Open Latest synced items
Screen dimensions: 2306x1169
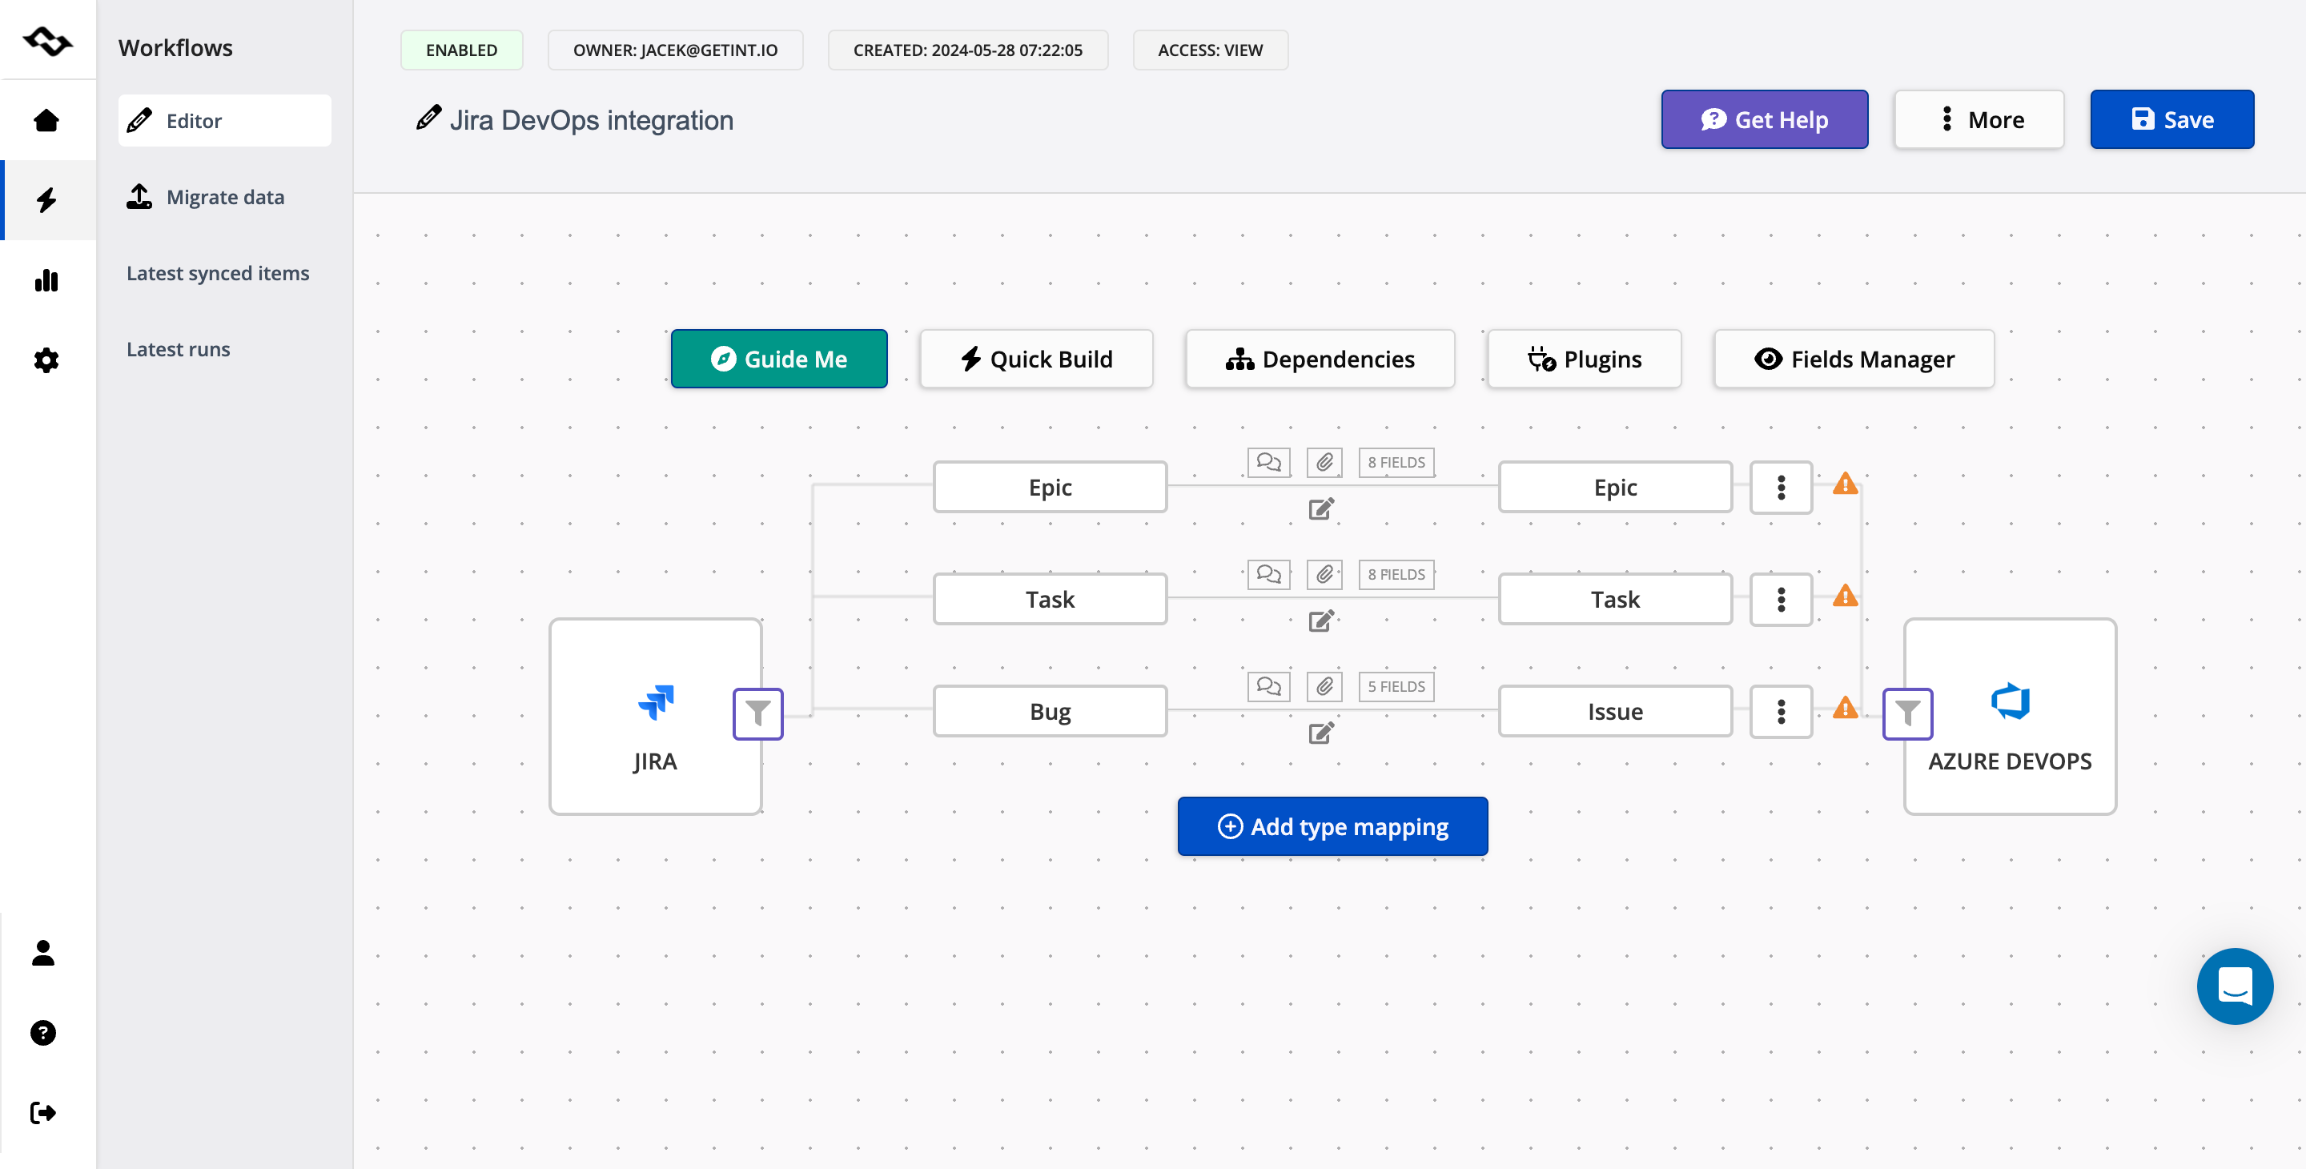218,273
